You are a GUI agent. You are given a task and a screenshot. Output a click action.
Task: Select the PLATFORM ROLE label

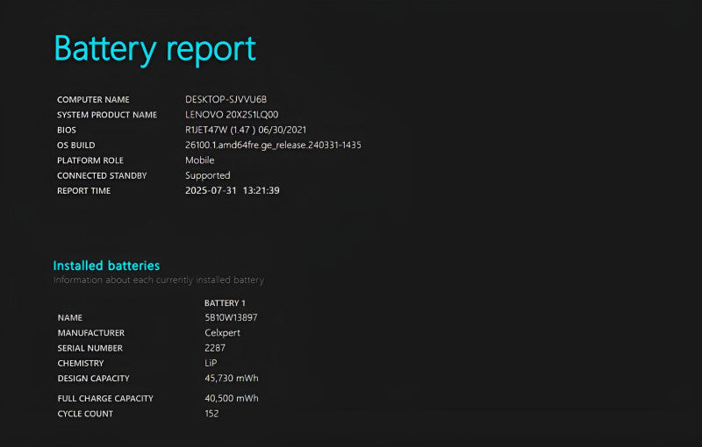(x=90, y=160)
